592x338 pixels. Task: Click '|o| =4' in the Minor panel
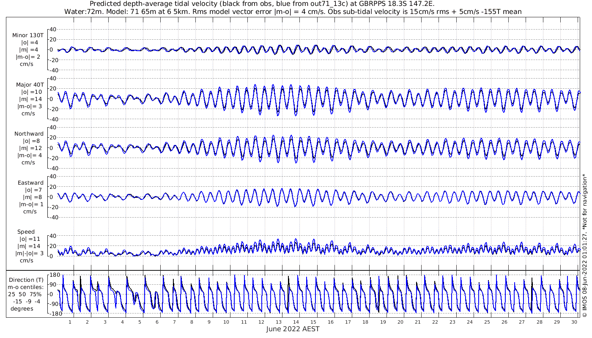[x=30, y=43]
